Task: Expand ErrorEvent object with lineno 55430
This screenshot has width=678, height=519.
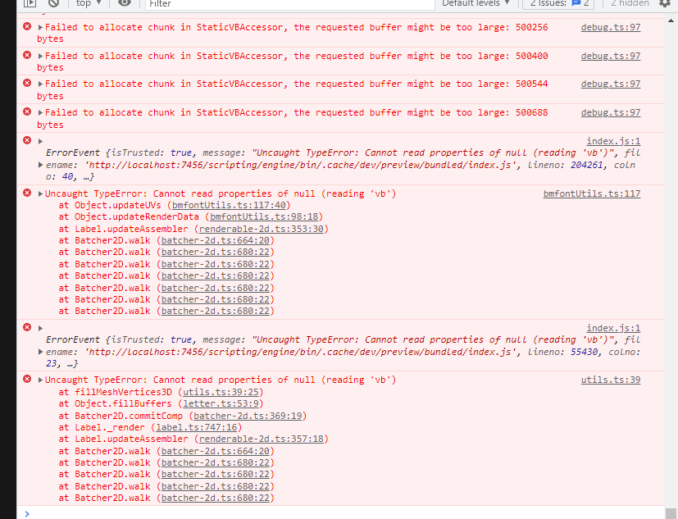Action: click(40, 352)
